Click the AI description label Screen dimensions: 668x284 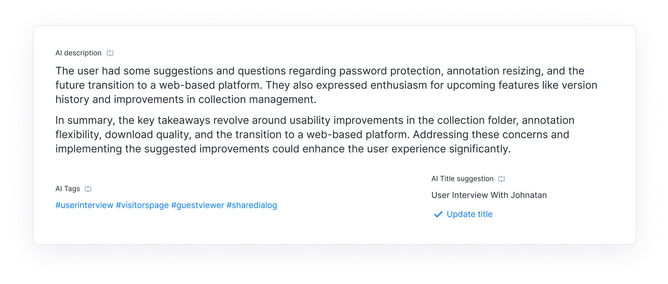click(78, 53)
